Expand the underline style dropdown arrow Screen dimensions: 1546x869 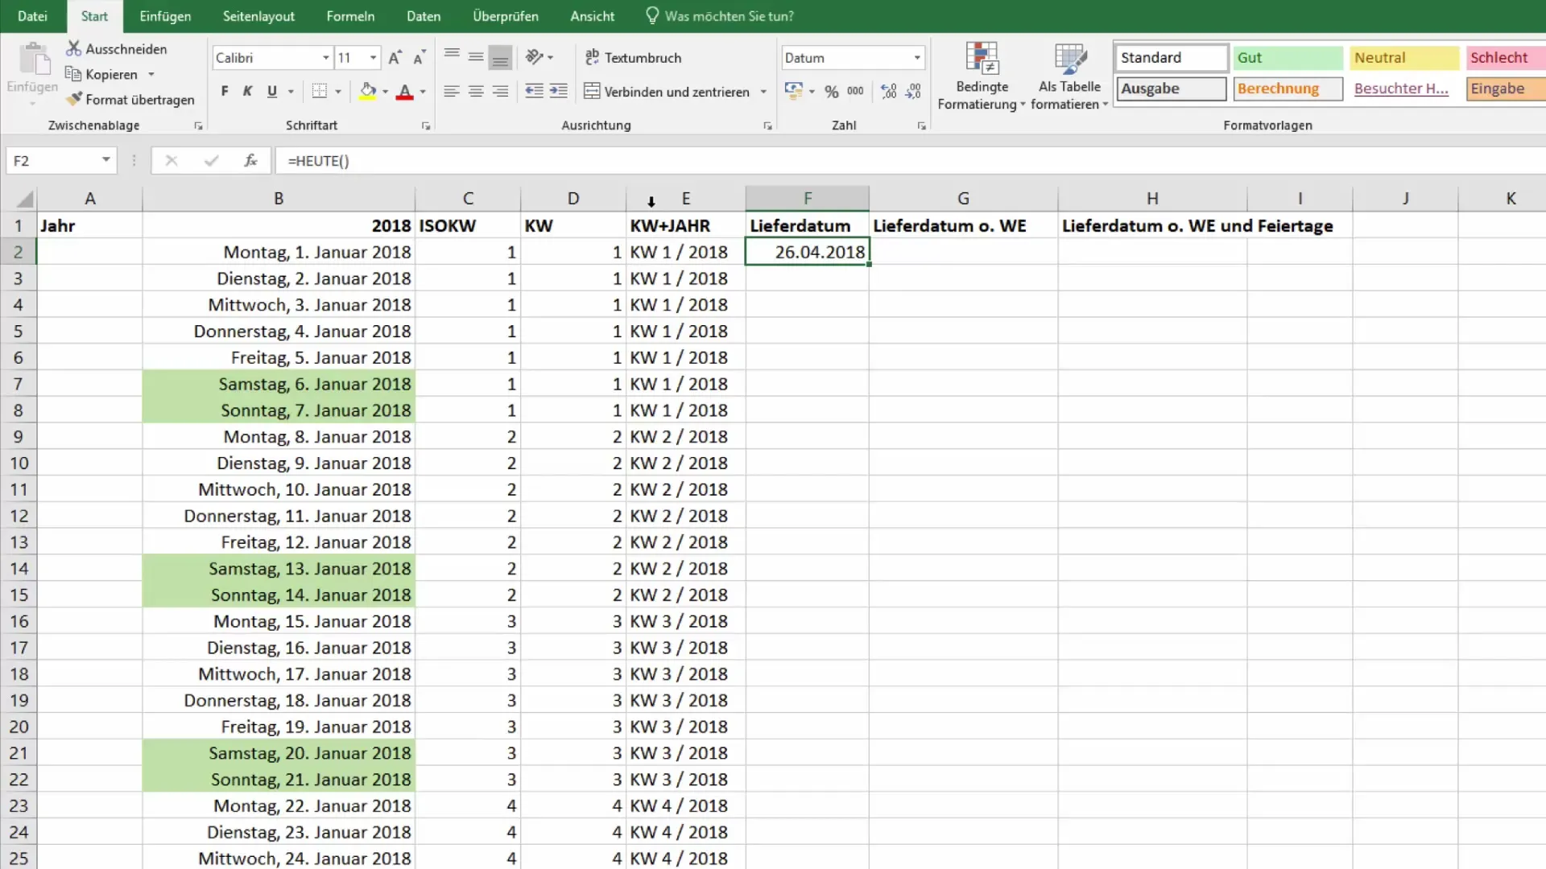(291, 91)
